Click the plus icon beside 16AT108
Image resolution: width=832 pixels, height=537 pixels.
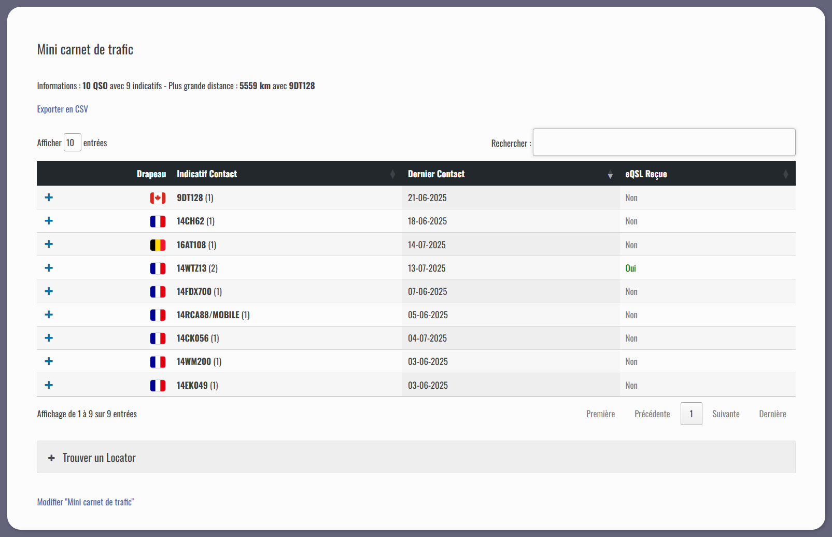49,244
